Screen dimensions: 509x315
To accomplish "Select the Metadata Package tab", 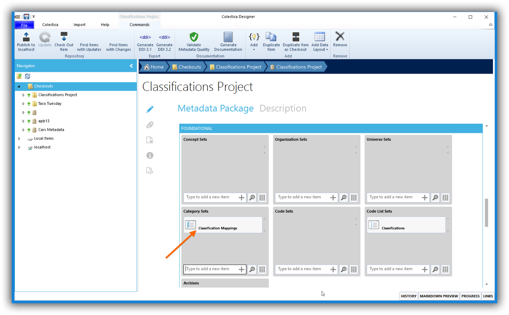I will tap(216, 108).
